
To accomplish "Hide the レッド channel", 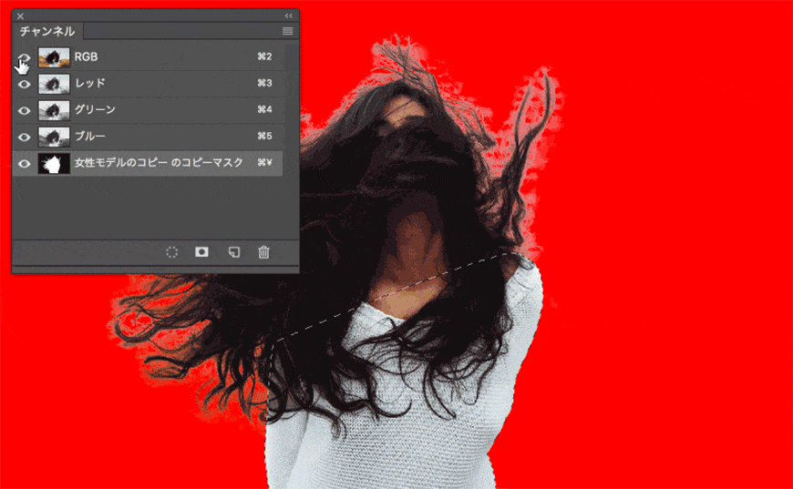I will point(24,84).
